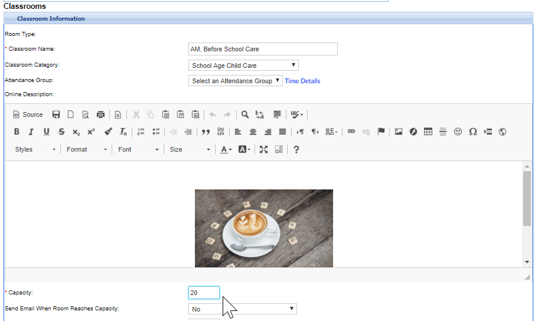Align text right

(x=268, y=132)
